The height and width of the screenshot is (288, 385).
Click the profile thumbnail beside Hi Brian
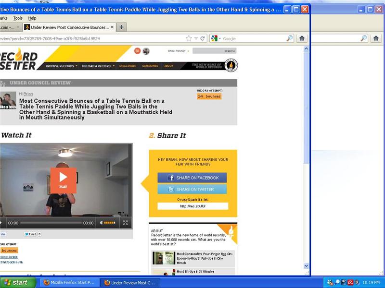pyautogui.click(x=8, y=100)
